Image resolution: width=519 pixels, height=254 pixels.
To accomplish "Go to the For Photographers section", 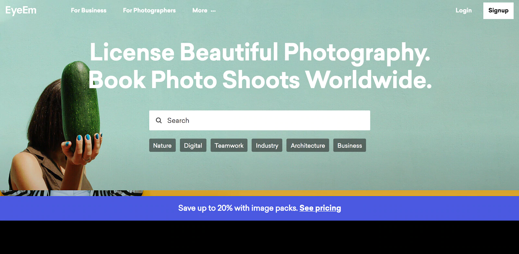I will (149, 10).
